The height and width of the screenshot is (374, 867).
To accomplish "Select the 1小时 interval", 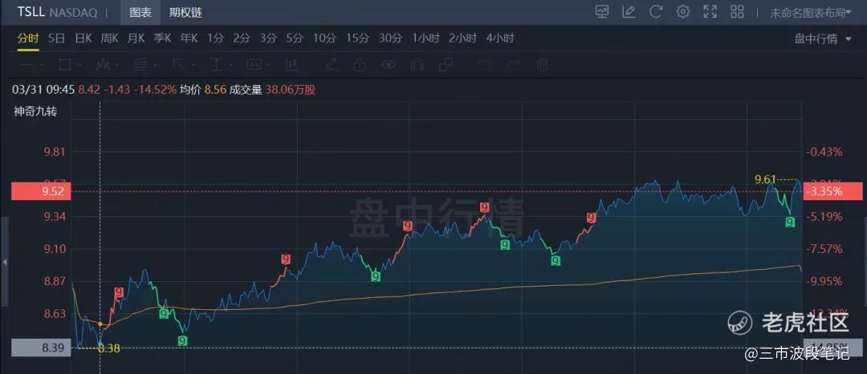I will [x=425, y=38].
